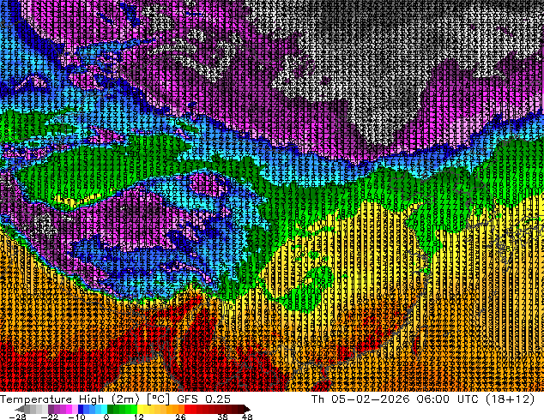Click the '26' legend value
This screenshot has height=420, width=544.
180,417
